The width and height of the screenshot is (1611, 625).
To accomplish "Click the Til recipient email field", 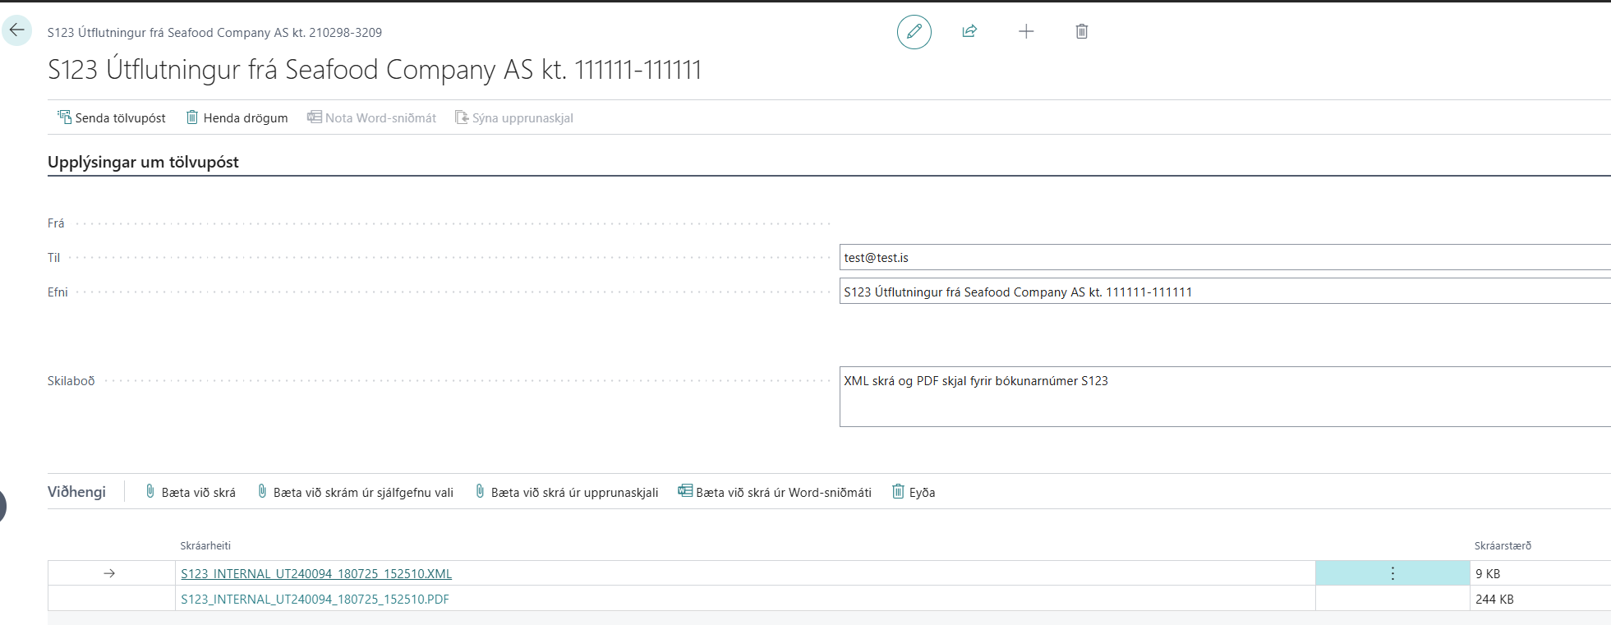I will (1224, 258).
